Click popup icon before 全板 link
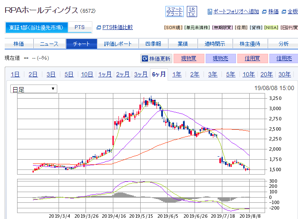This screenshot has width=298, height=219. [284, 12]
